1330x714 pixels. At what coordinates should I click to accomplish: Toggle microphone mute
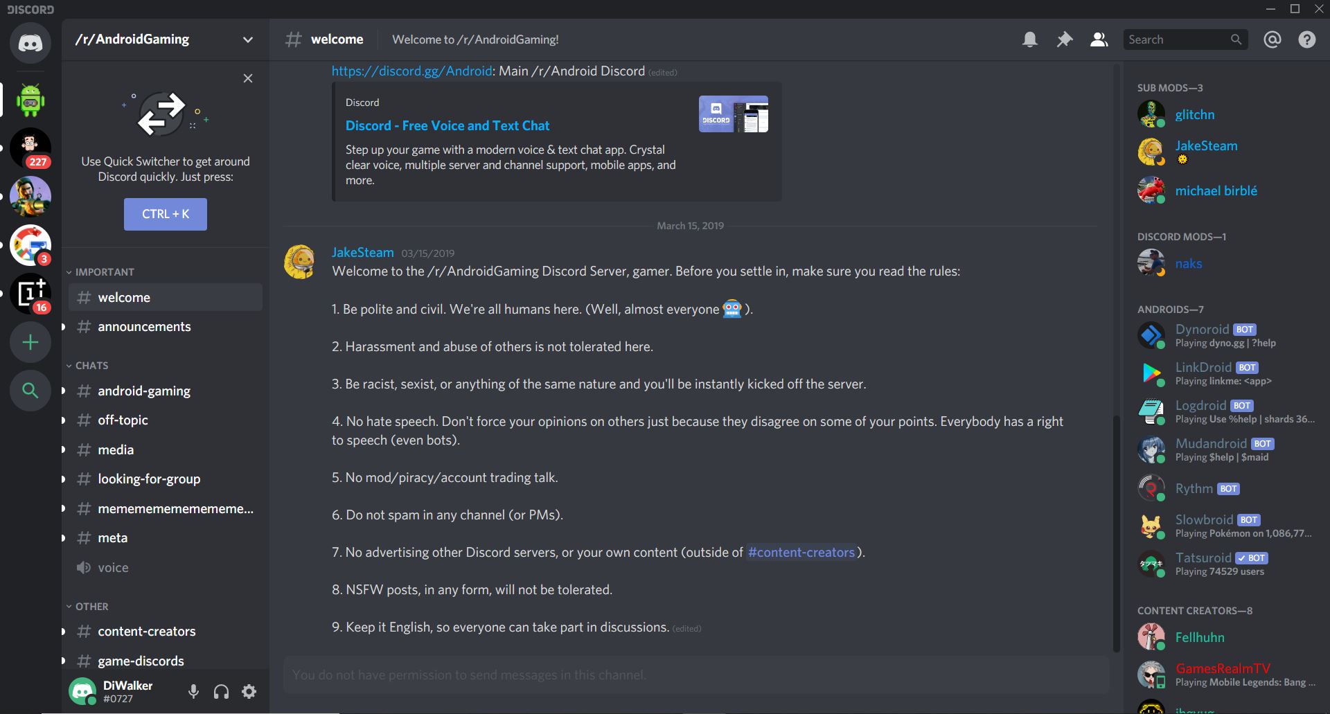pyautogui.click(x=194, y=691)
